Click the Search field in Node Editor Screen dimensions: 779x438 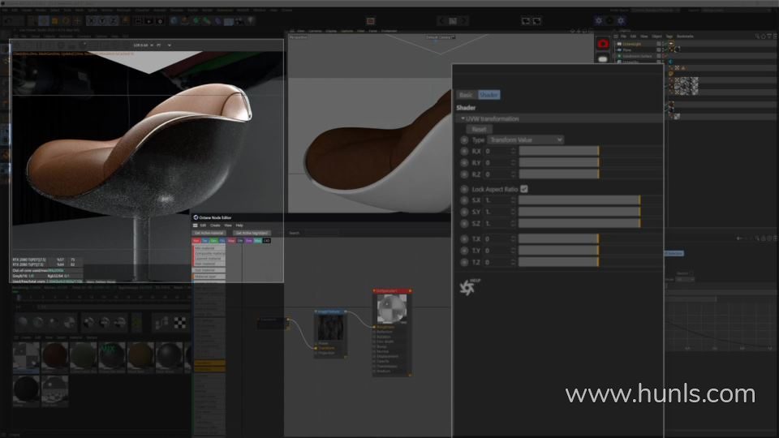(322, 233)
